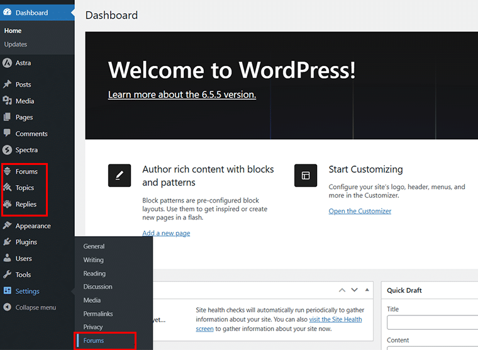Click the Quick Draft Title field
Image resolution: width=478 pixels, height=350 pixels.
tap(432, 322)
